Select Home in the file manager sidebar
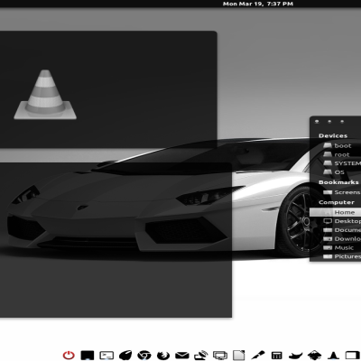The height and width of the screenshot is (361, 361). 335,212
